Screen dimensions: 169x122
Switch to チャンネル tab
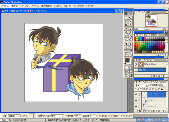(x=149, y=82)
